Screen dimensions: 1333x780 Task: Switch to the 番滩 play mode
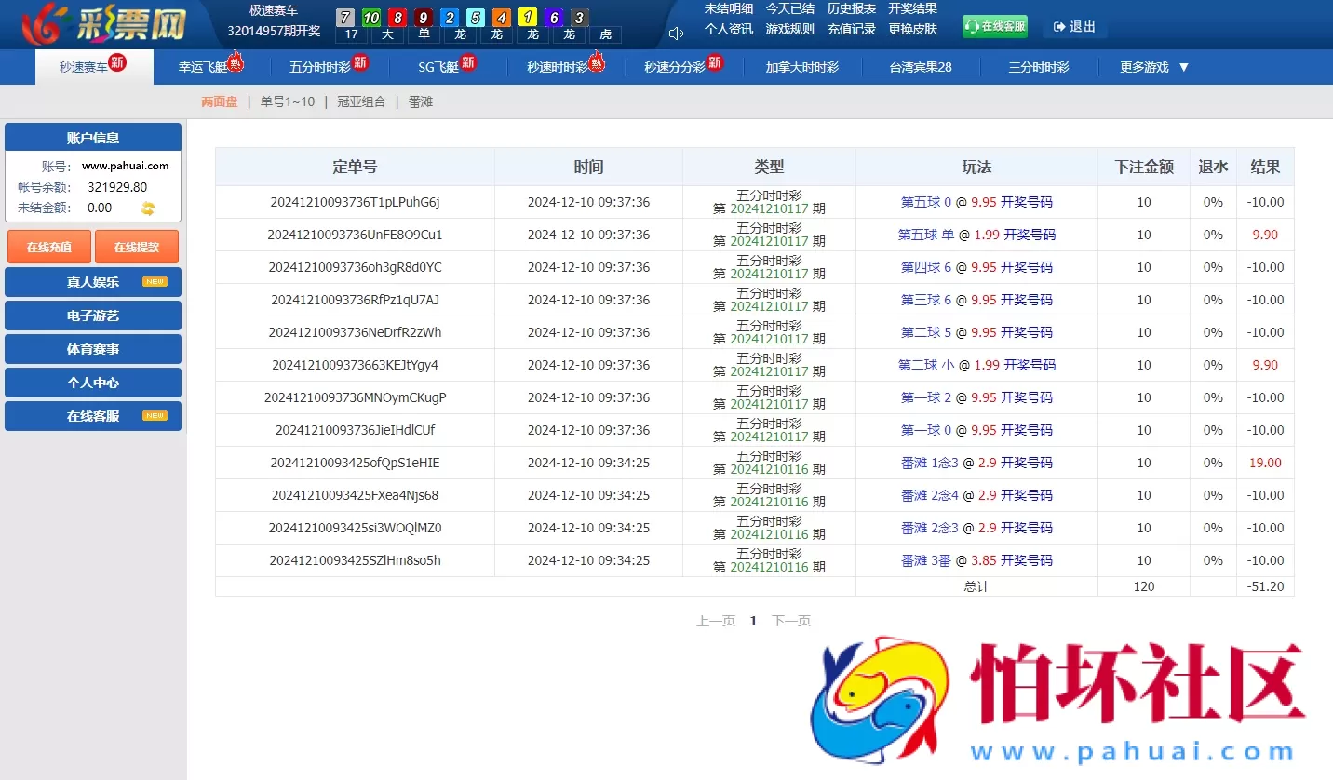[421, 102]
